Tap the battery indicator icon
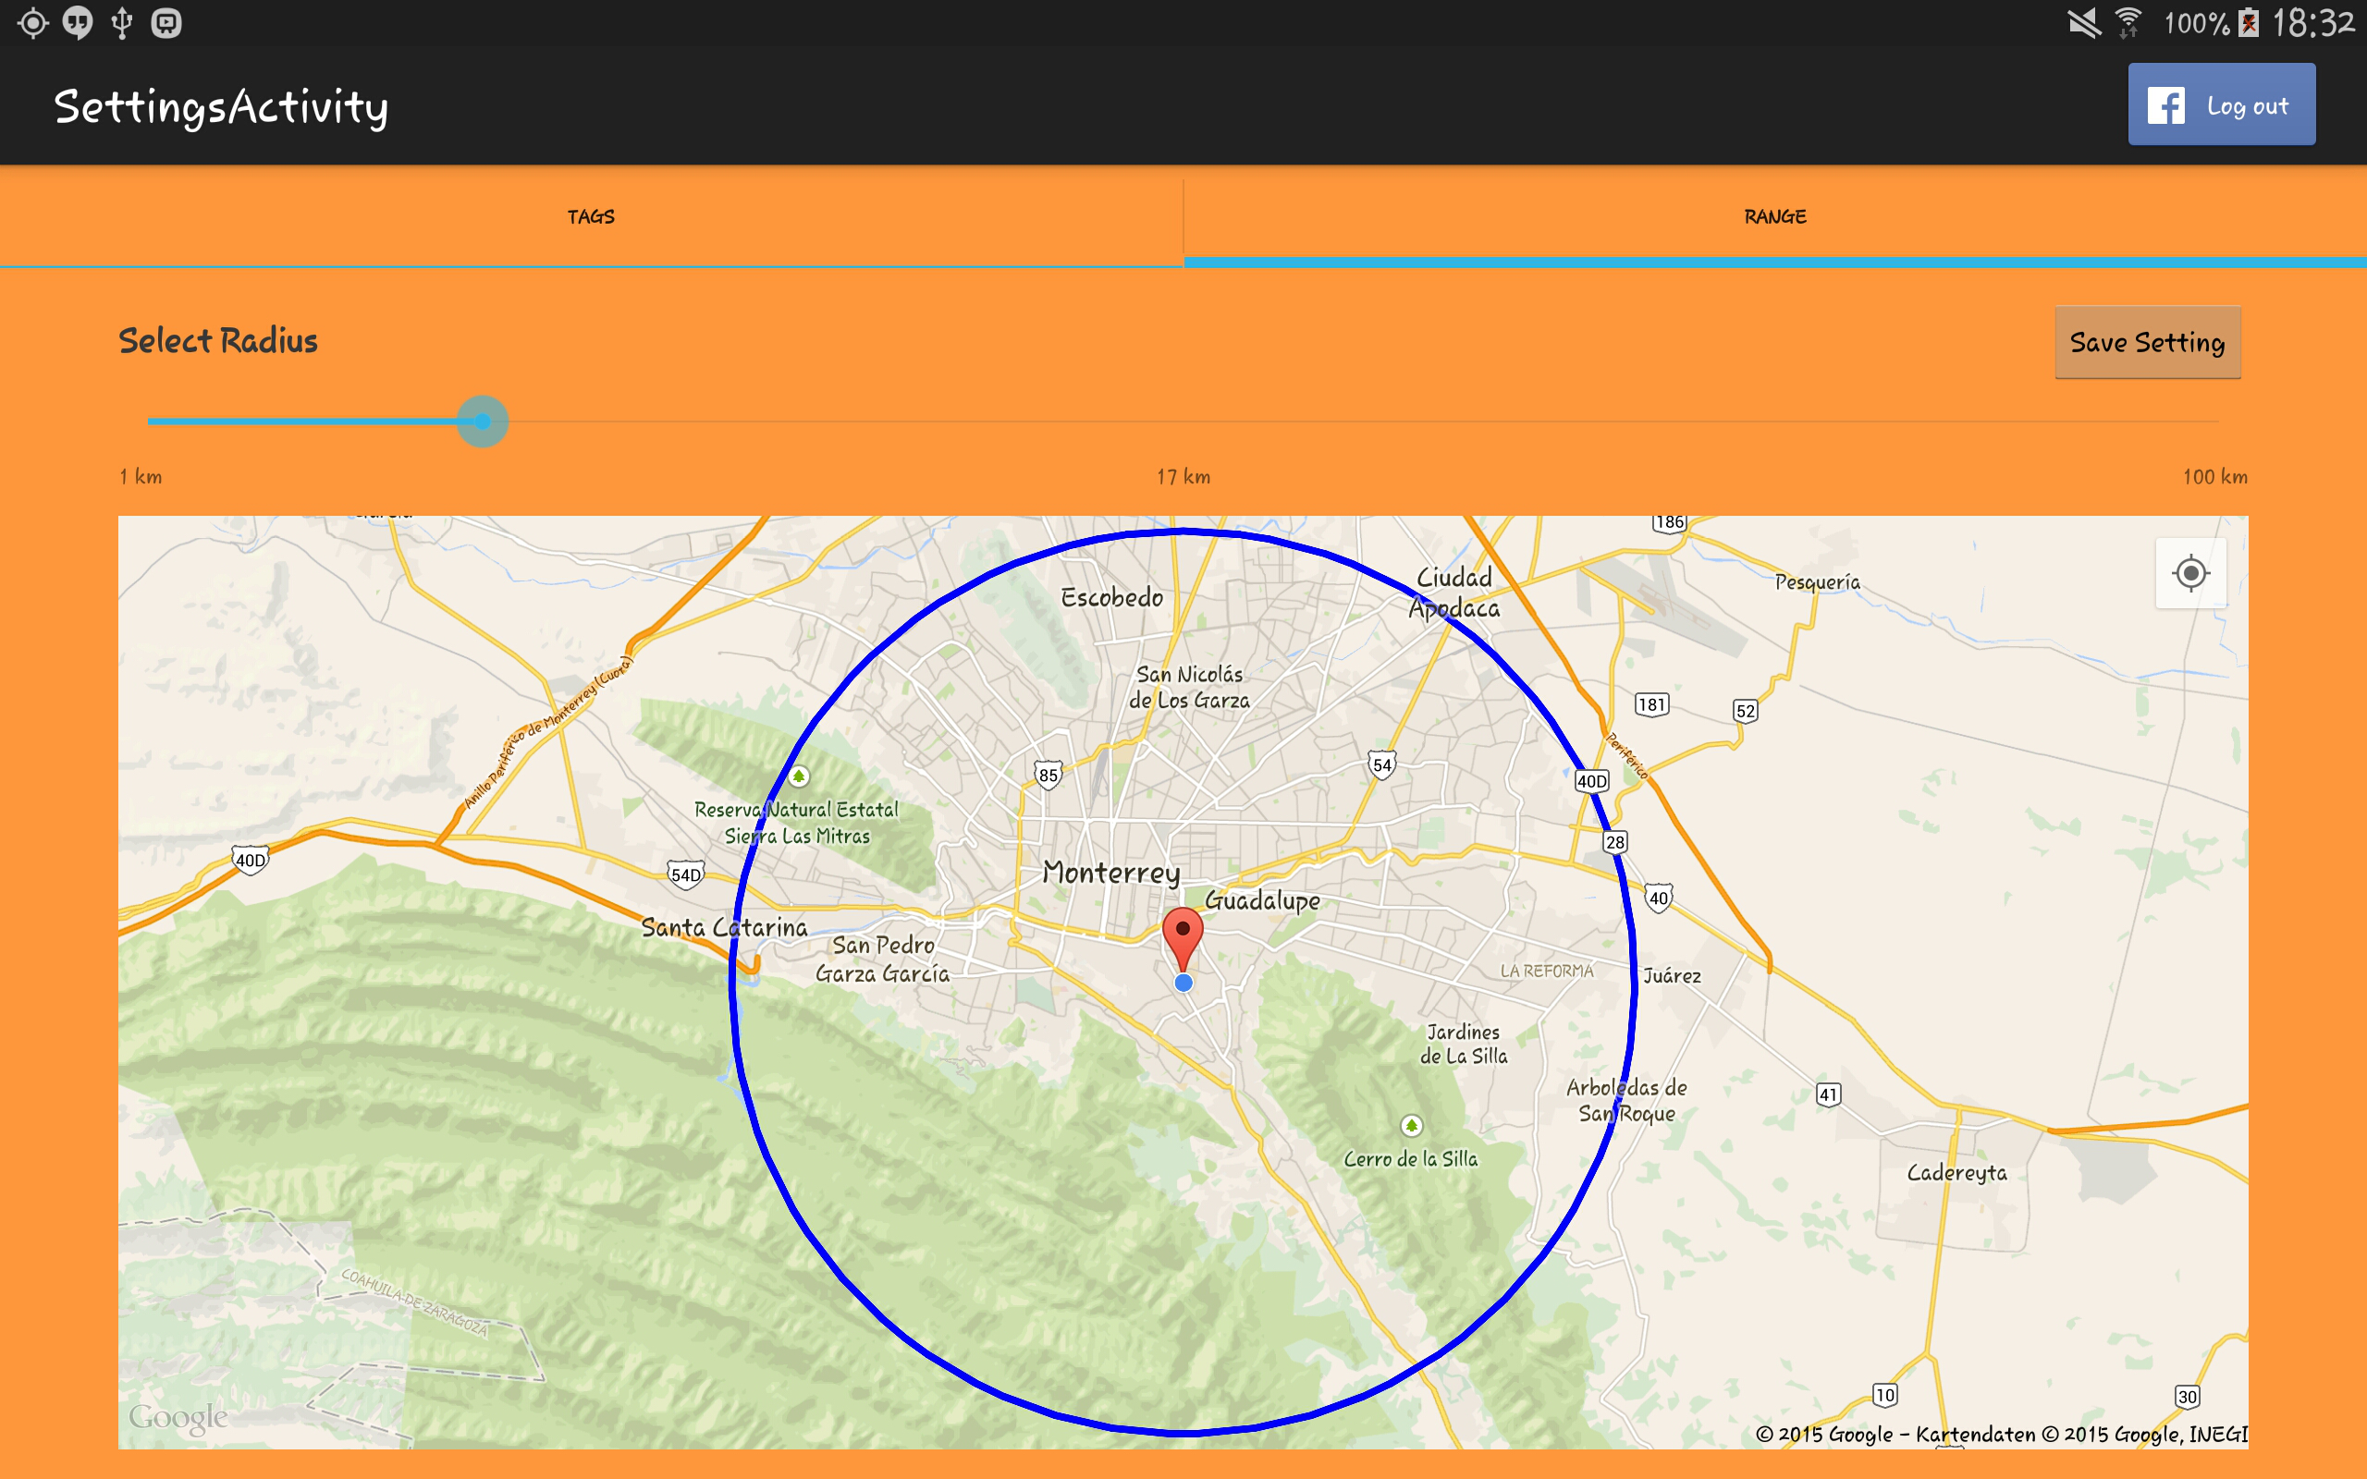Image resolution: width=2367 pixels, height=1479 pixels. pyautogui.click(x=2249, y=22)
